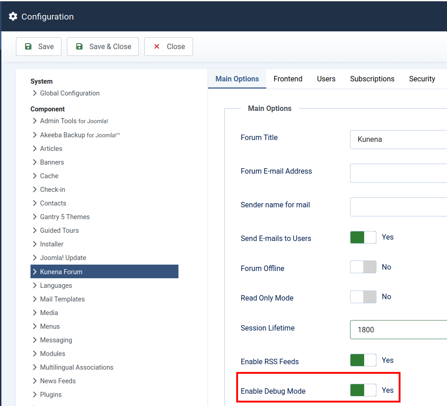This screenshot has height=406, width=447.
Task: Turn on the Forum Offline toggle
Action: tap(363, 267)
